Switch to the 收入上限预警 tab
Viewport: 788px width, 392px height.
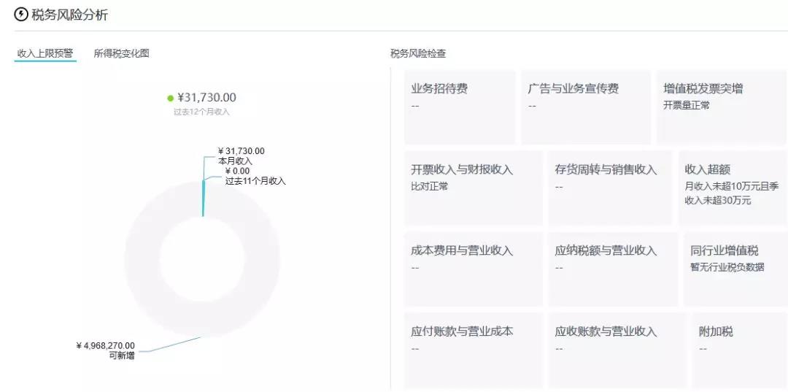tap(45, 53)
